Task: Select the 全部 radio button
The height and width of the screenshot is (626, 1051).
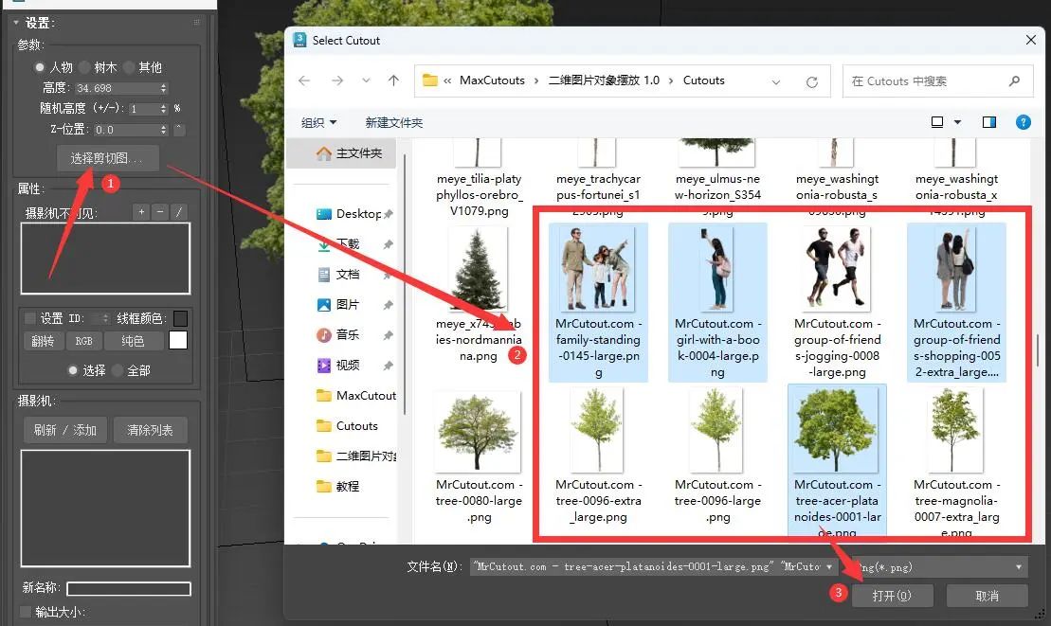Action: (x=118, y=370)
